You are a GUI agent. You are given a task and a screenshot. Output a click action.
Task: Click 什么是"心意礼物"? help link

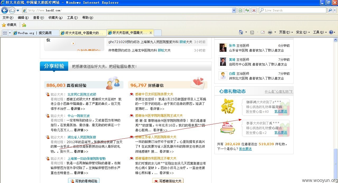pyautogui.click(x=279, y=92)
